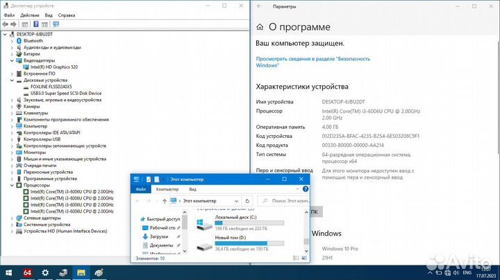Open Settings gear on taskbar
Viewport: 500px width, 280px height.
(45, 272)
